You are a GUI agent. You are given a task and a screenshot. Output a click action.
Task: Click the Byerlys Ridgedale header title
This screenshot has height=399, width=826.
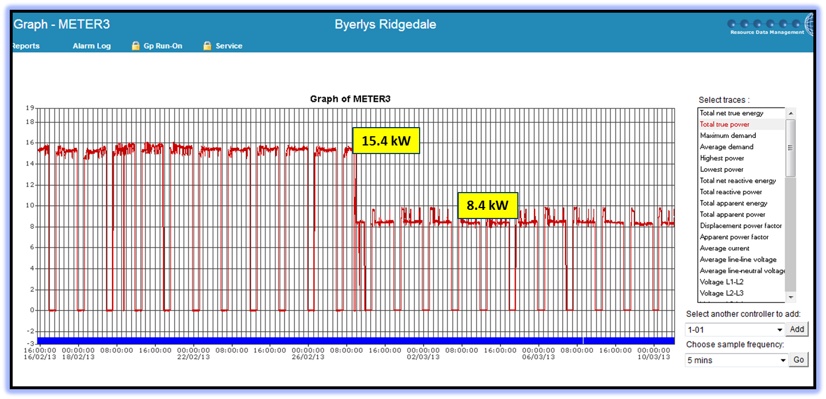click(385, 25)
